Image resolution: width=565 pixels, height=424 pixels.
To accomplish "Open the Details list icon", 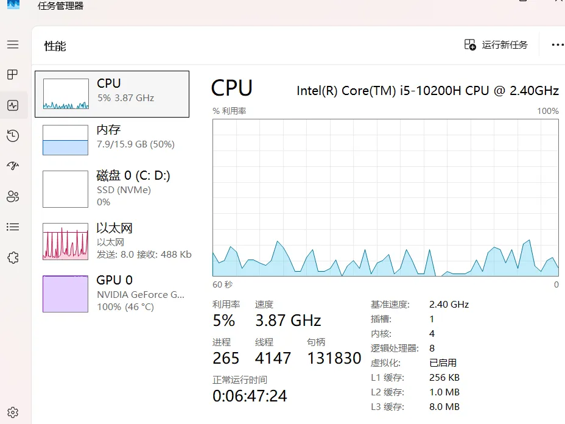I will tap(13, 227).
